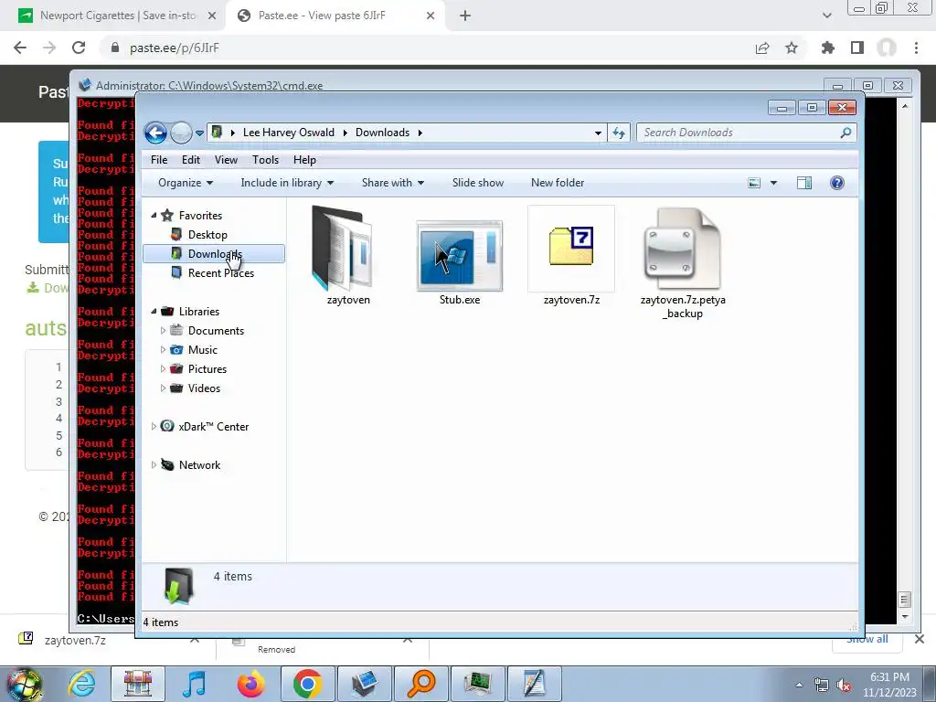Open address bar history dropdown
The height and width of the screenshot is (702, 936).
[598, 133]
